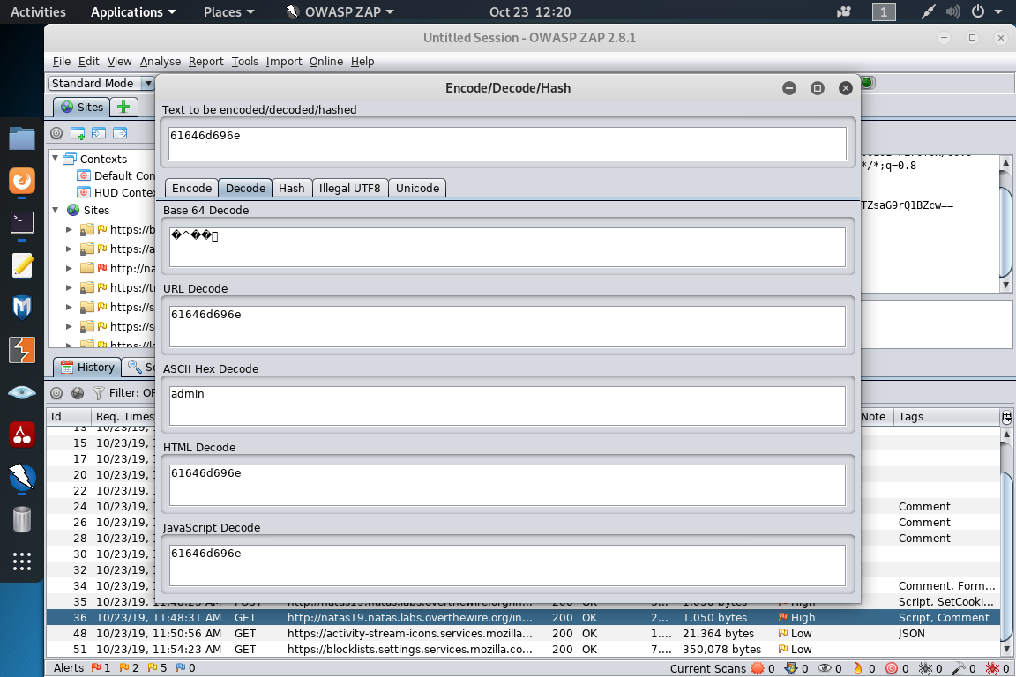Expand the https://b... site node

(x=70, y=229)
